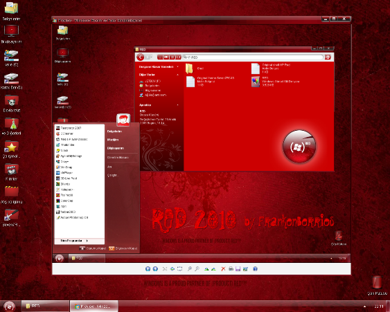This screenshot has height=312, width=390.
Task: Switch to the RED folder taskbar button
Action: coord(45,306)
